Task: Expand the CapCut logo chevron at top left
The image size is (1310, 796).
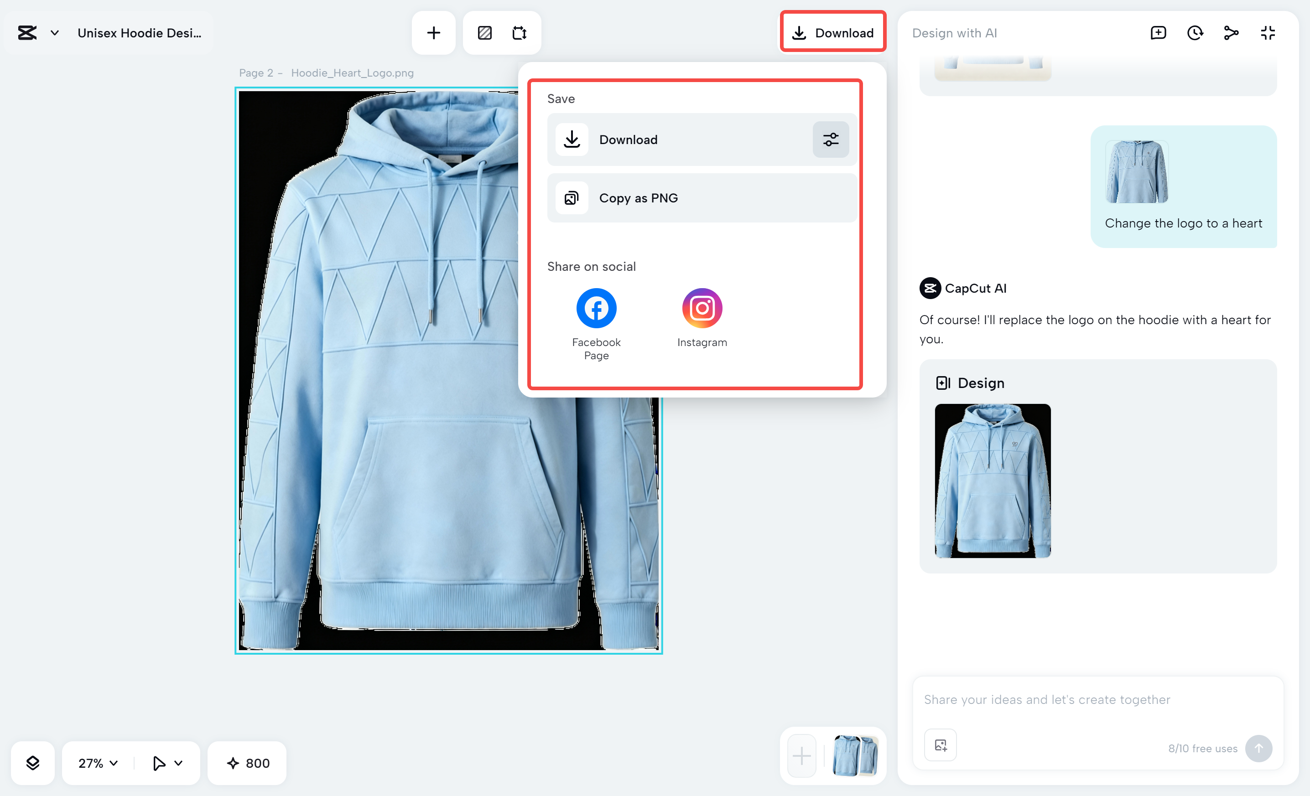Action: [54, 32]
